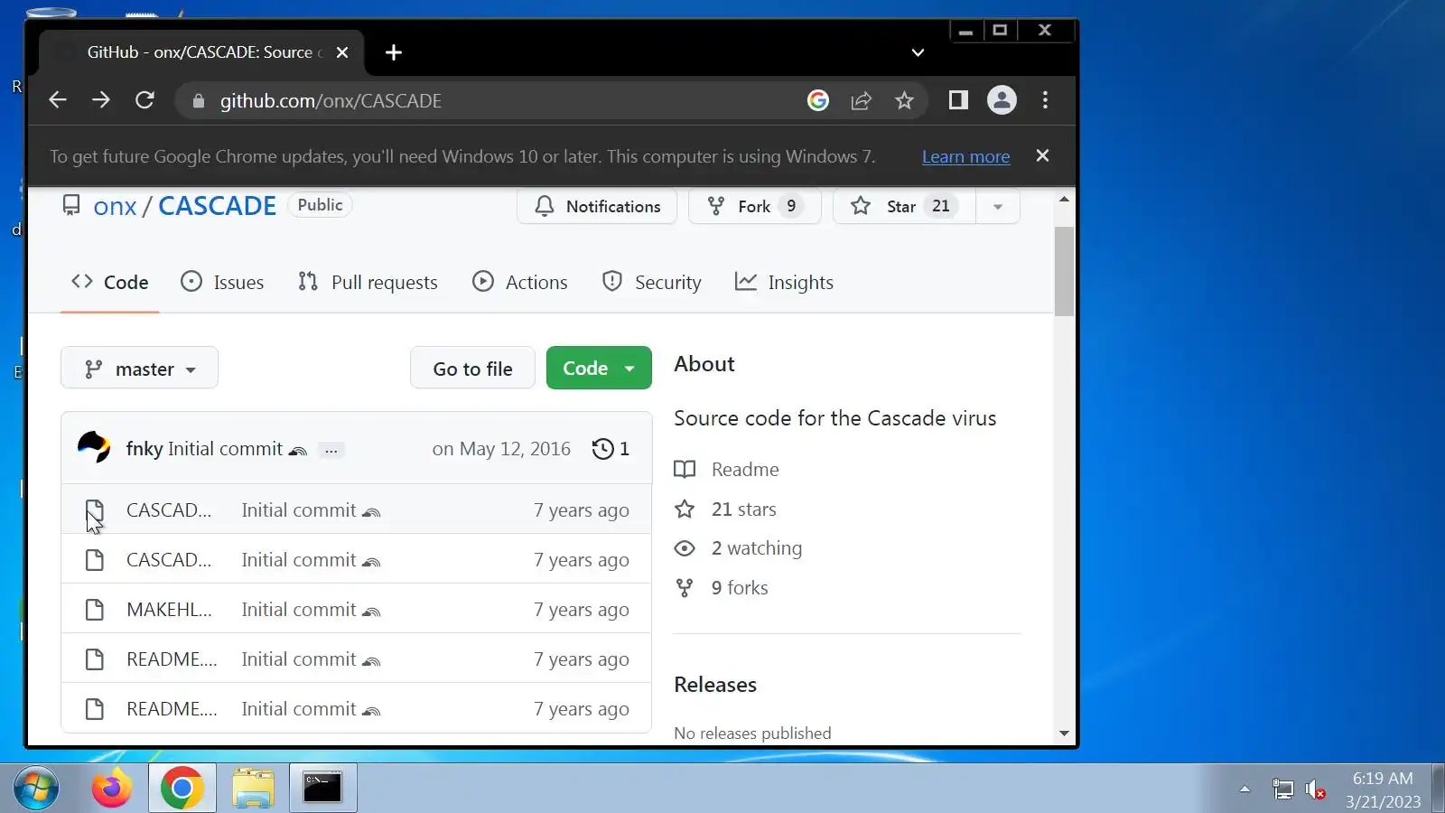Viewport: 1445px width, 813px height.
Task: Open the Security tab
Action: point(651,282)
